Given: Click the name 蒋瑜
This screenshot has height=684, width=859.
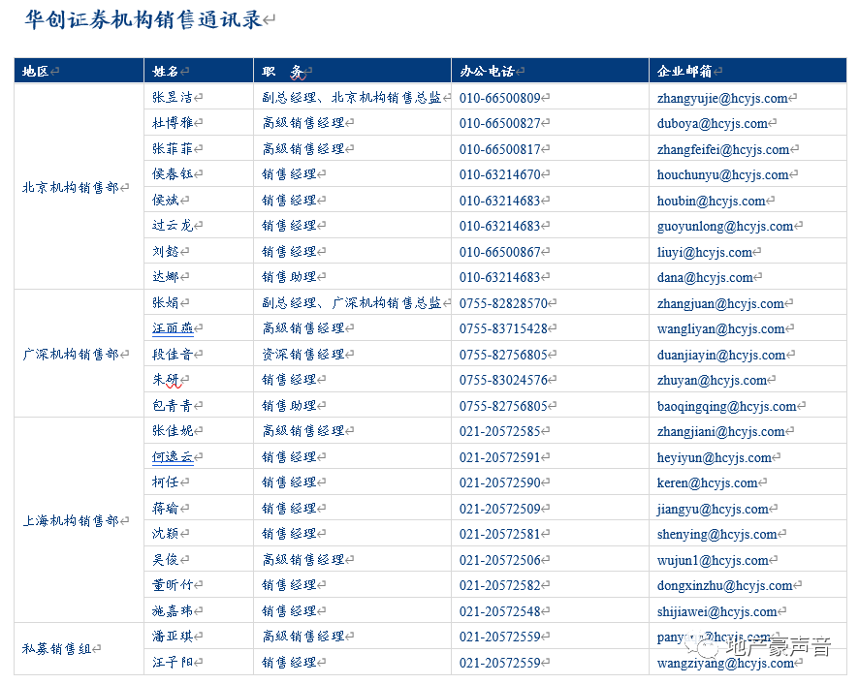Looking at the screenshot, I should tap(166, 509).
